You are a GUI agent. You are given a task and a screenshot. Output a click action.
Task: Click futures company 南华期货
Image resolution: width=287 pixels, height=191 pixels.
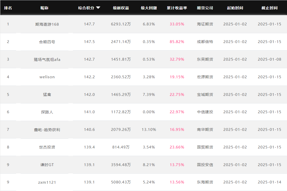205,130
